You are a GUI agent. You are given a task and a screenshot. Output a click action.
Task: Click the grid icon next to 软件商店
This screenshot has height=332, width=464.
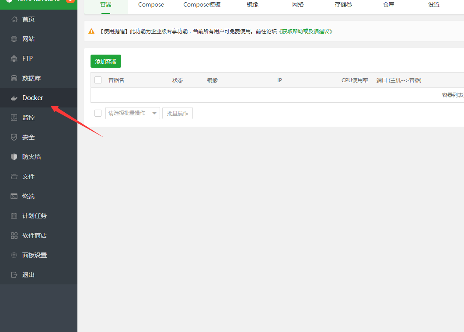point(14,235)
